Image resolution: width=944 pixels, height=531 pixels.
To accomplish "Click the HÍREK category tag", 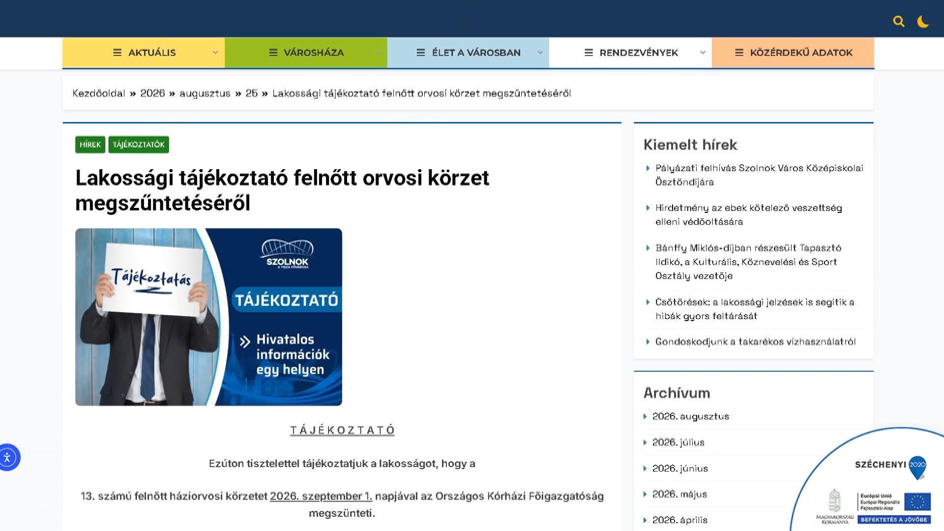I will pyautogui.click(x=90, y=145).
